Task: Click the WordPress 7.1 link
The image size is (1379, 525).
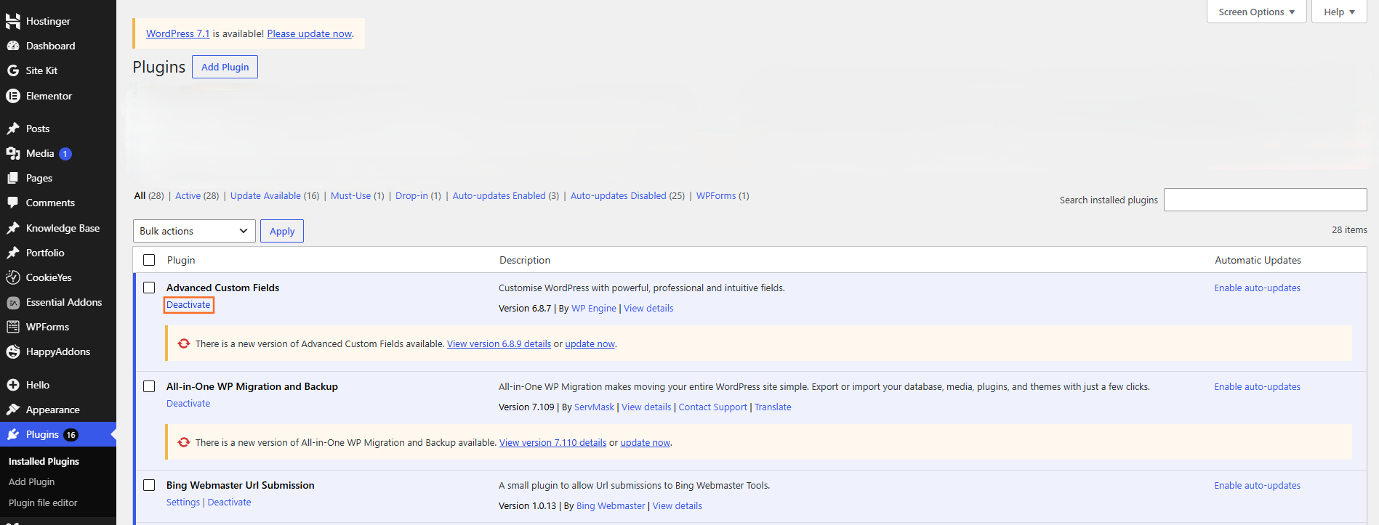Action: click(x=178, y=33)
